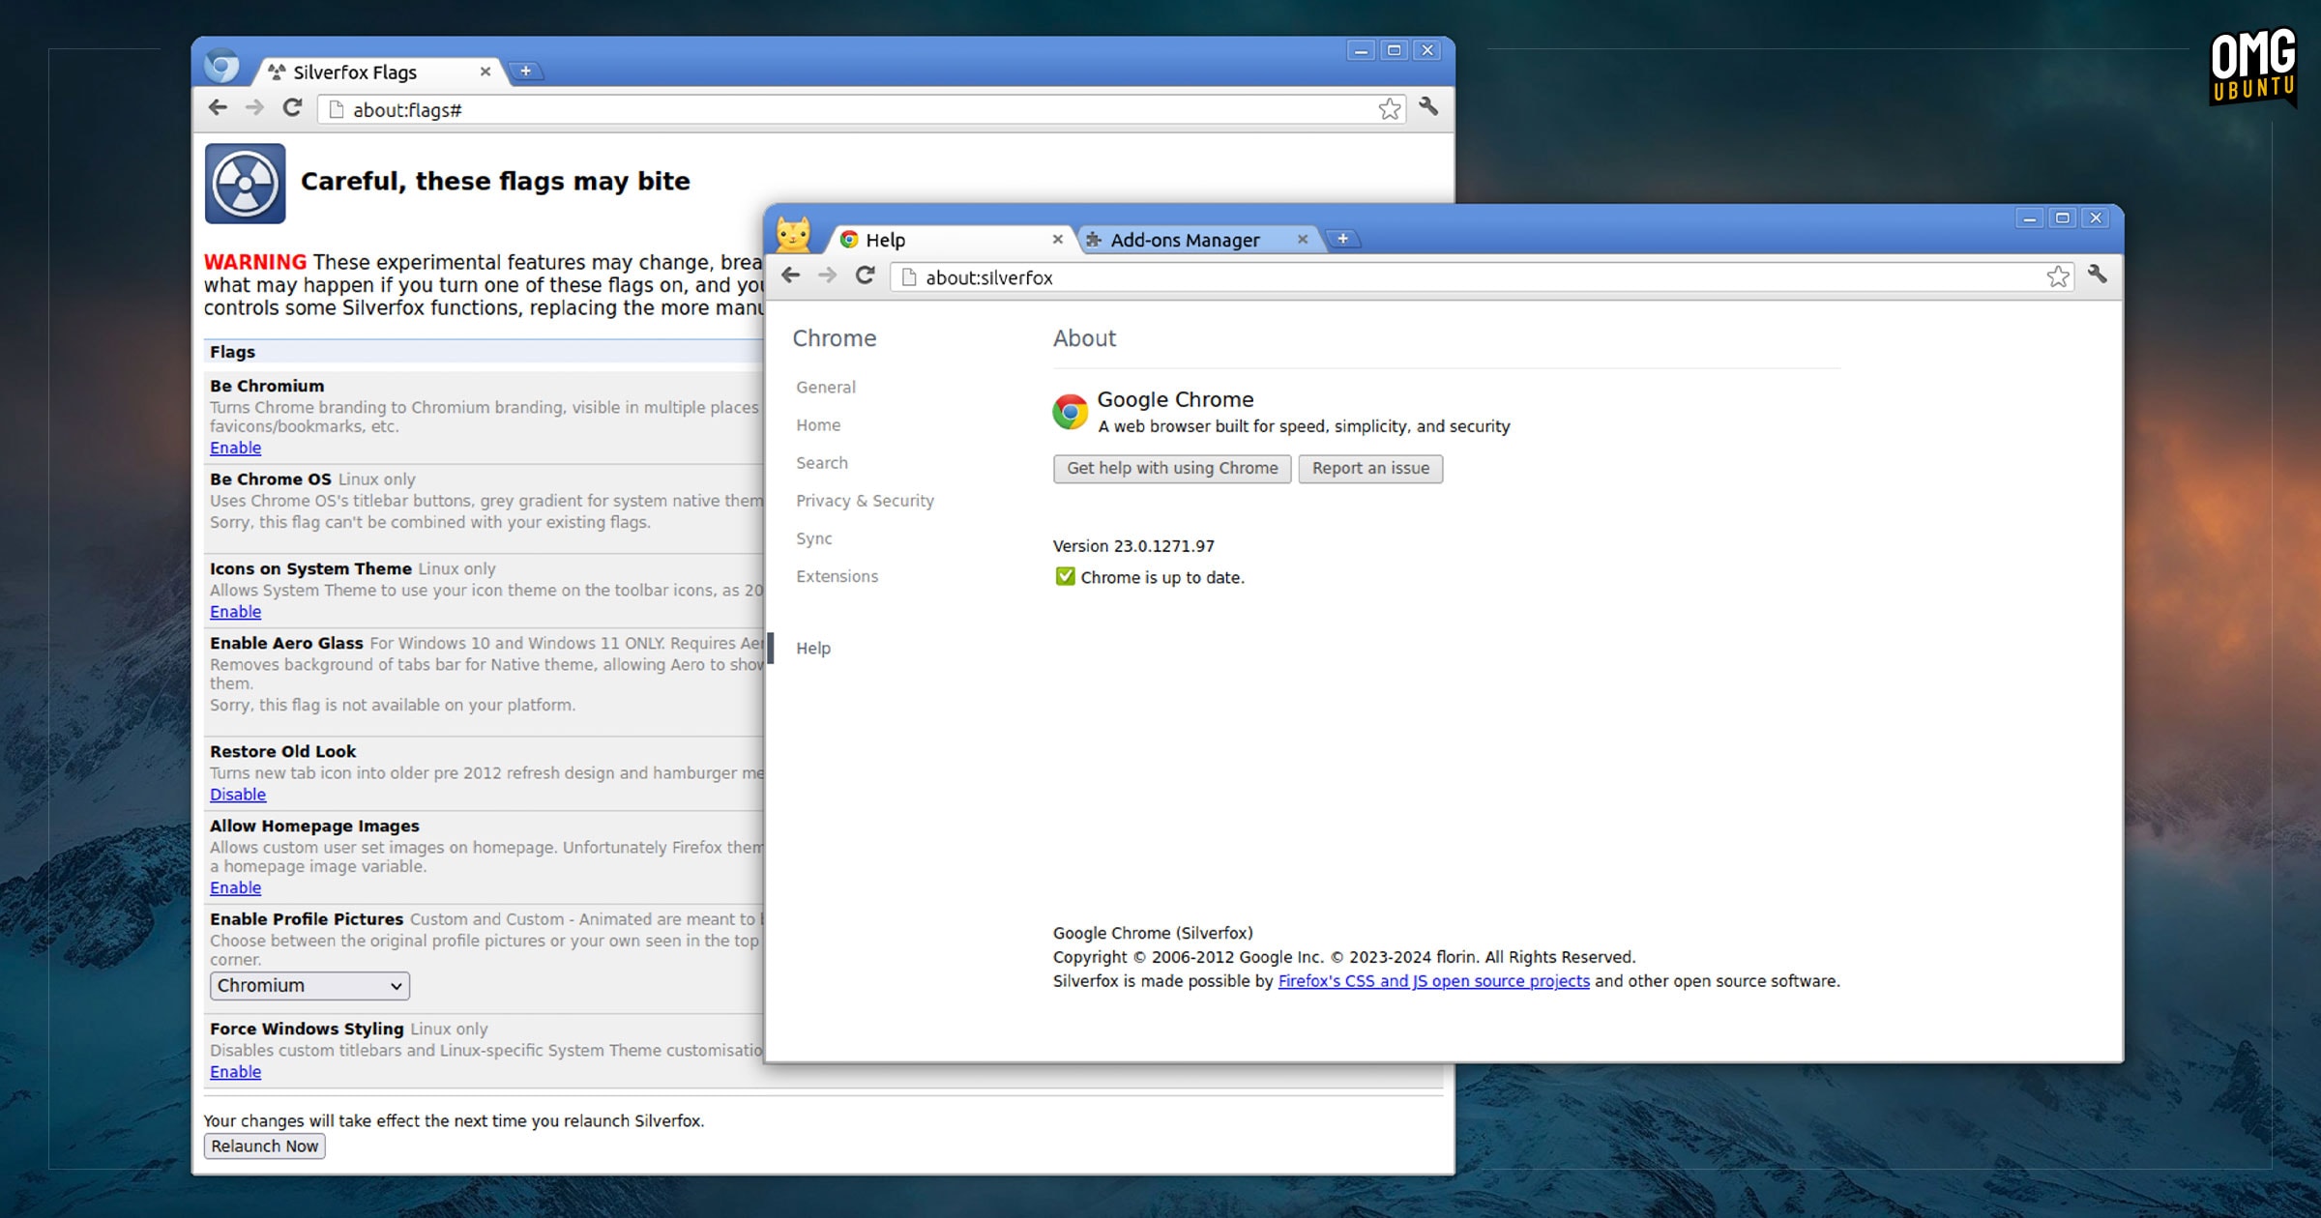Reload the about:flags page
2321x1218 pixels.
point(292,107)
